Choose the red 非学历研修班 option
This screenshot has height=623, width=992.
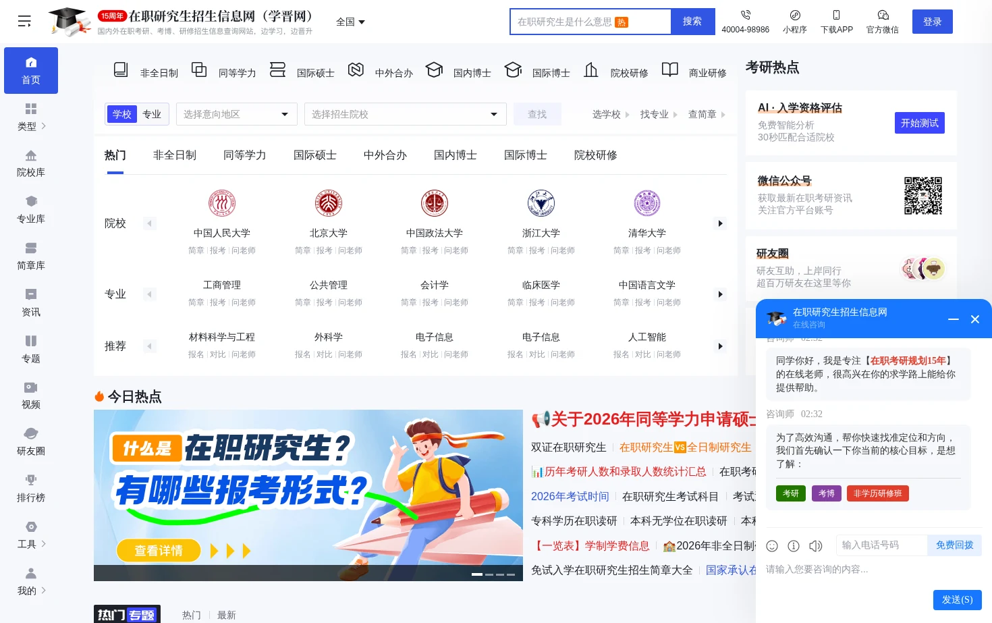(x=878, y=493)
